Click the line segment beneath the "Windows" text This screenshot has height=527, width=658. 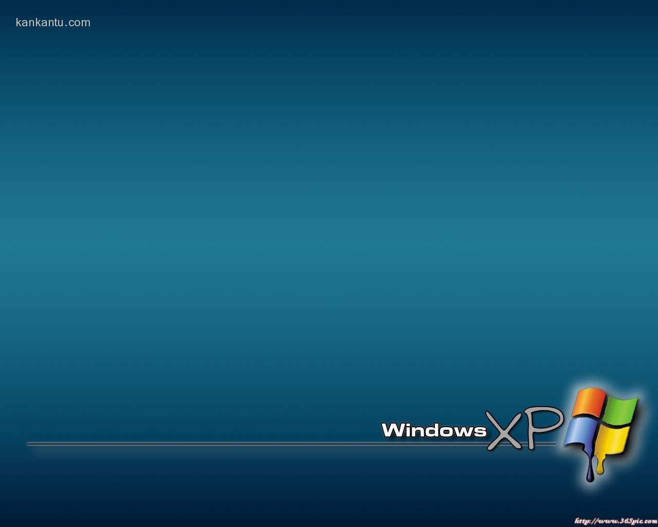pyautogui.click(x=432, y=443)
